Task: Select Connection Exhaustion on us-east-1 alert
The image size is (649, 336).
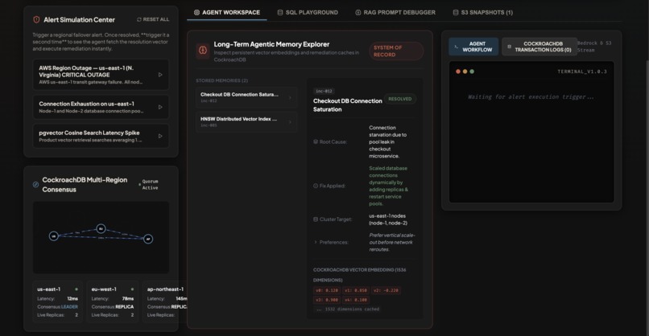Action: pos(101,107)
